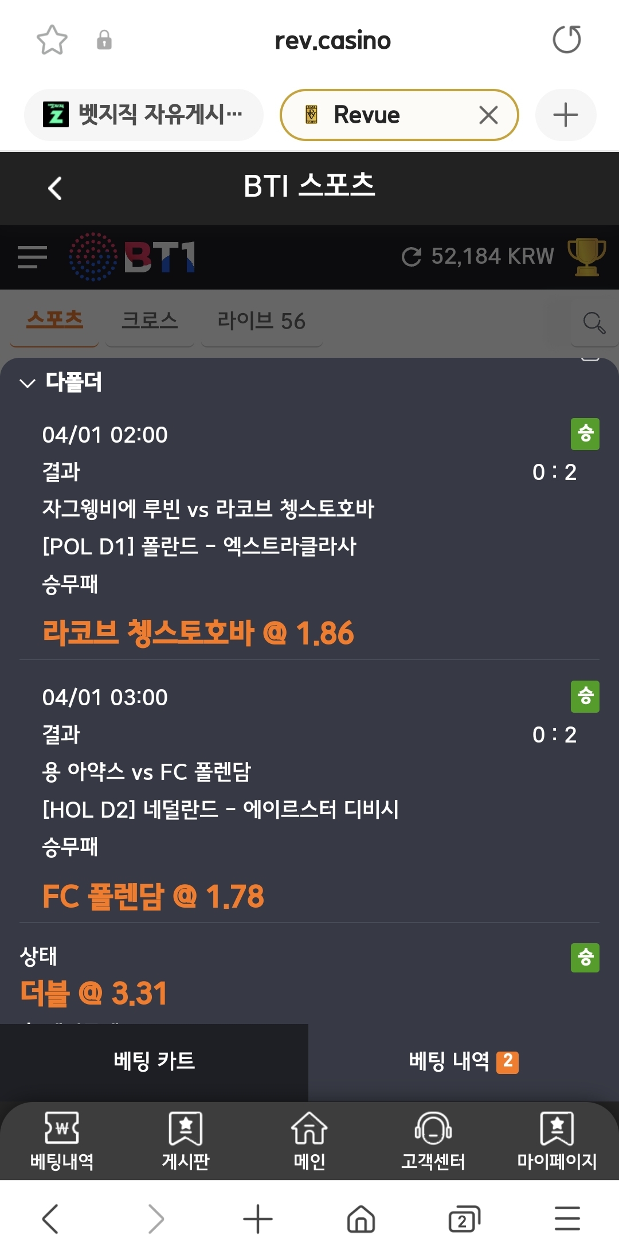The width and height of the screenshot is (619, 1258).
Task: Show 베팅 내역 with 2 badge
Action: tap(463, 1061)
